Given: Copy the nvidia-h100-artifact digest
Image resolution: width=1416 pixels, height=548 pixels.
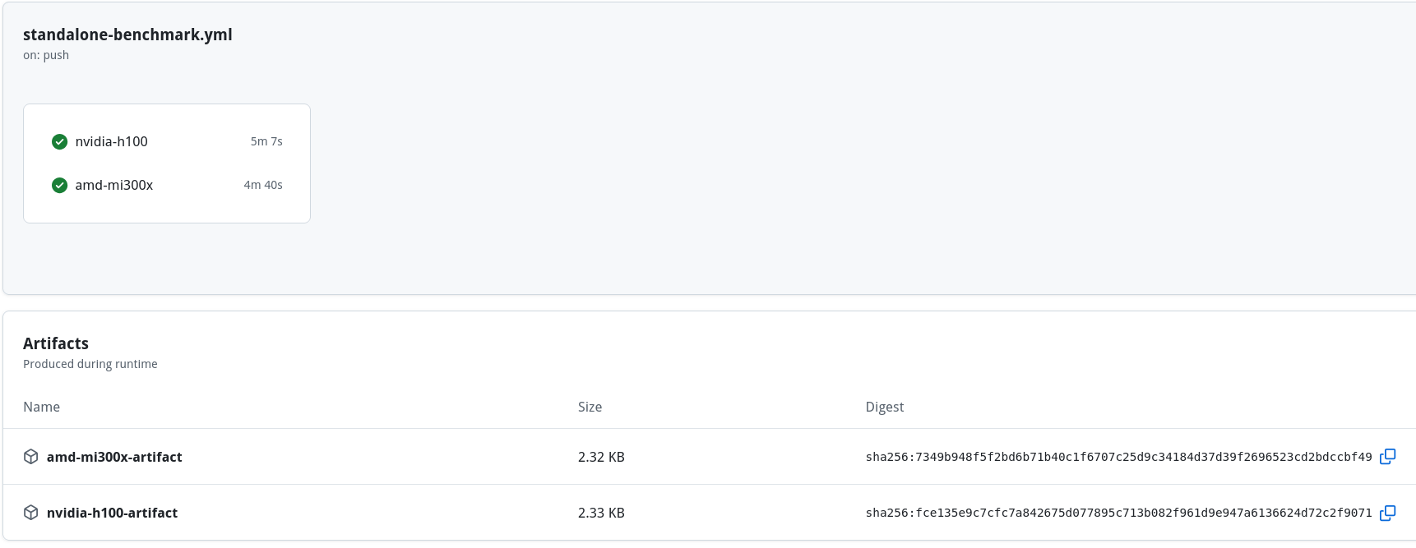Looking at the screenshot, I should (x=1387, y=513).
